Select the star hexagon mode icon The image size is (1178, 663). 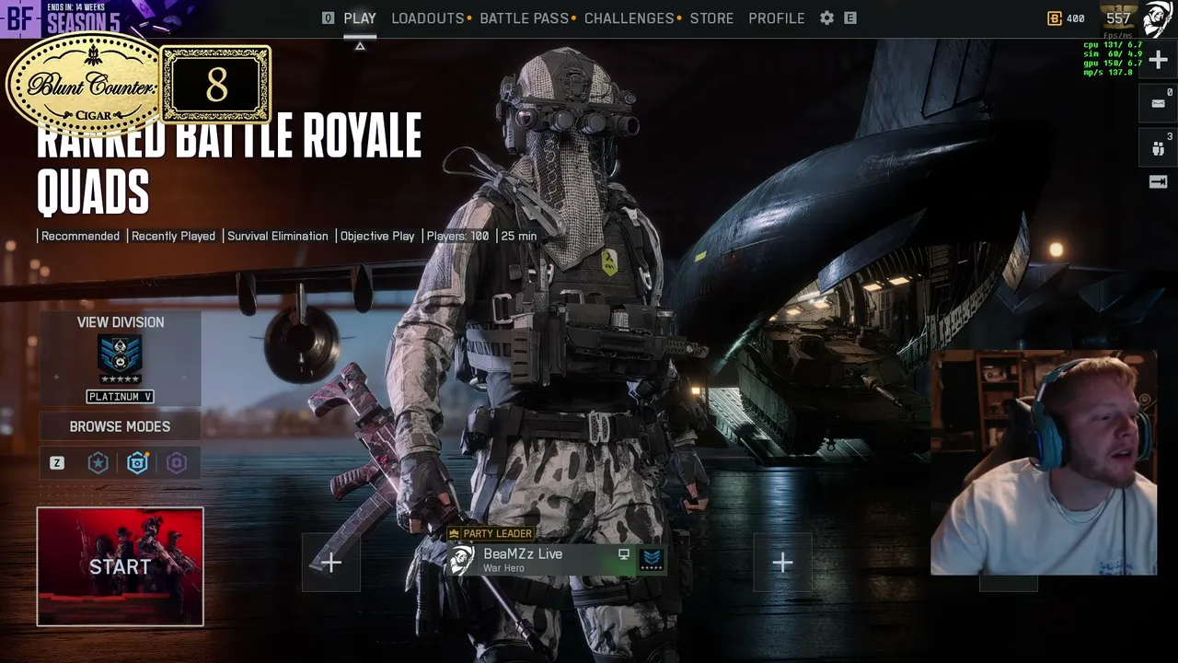98,463
